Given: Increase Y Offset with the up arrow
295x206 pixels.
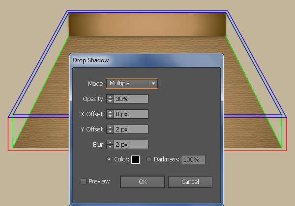Looking at the screenshot, I should [110, 127].
